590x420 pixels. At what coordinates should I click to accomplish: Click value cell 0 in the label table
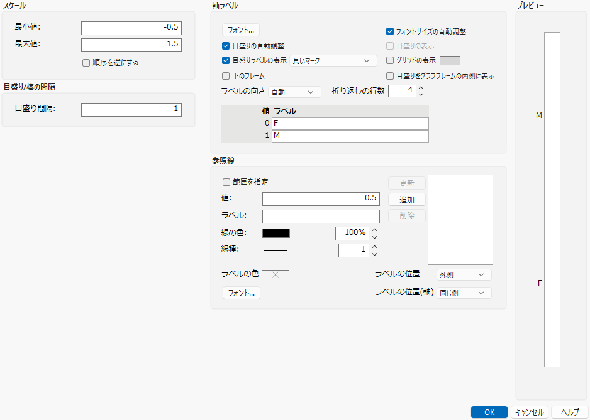(x=246, y=123)
